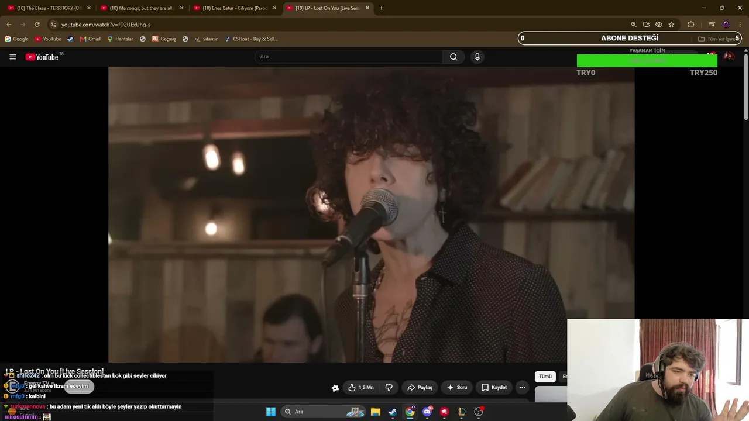Click the YouTube search field Ara
The image size is (749, 421).
coord(349,57)
